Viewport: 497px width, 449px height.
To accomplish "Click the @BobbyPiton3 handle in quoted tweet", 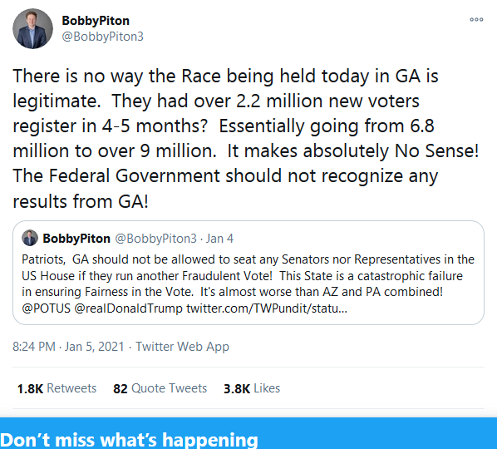I will pos(155,239).
